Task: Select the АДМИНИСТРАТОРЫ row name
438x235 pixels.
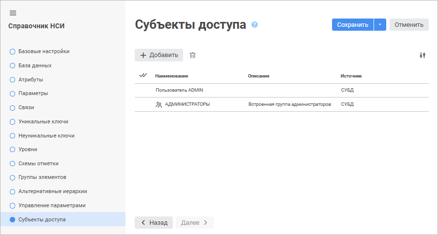Action: coord(188,104)
